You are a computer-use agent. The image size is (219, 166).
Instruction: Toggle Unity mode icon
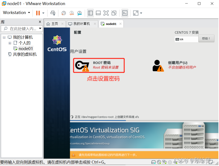pos(114,13)
